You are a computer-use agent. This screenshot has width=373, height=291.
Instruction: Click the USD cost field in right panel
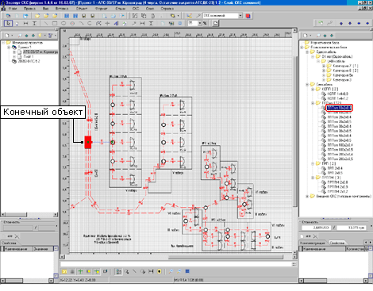click(317, 228)
